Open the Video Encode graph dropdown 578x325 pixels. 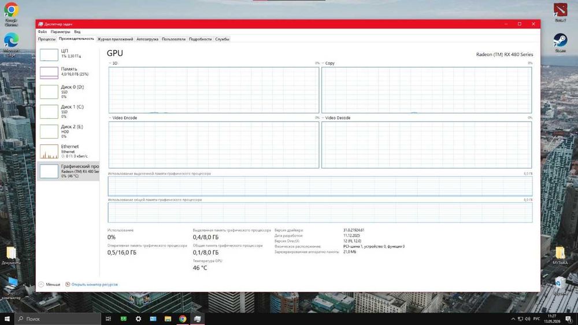(x=123, y=118)
